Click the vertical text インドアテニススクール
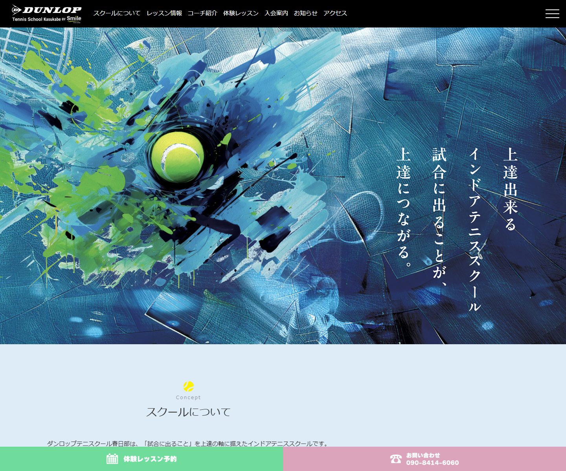The image size is (566, 471). tap(475, 230)
